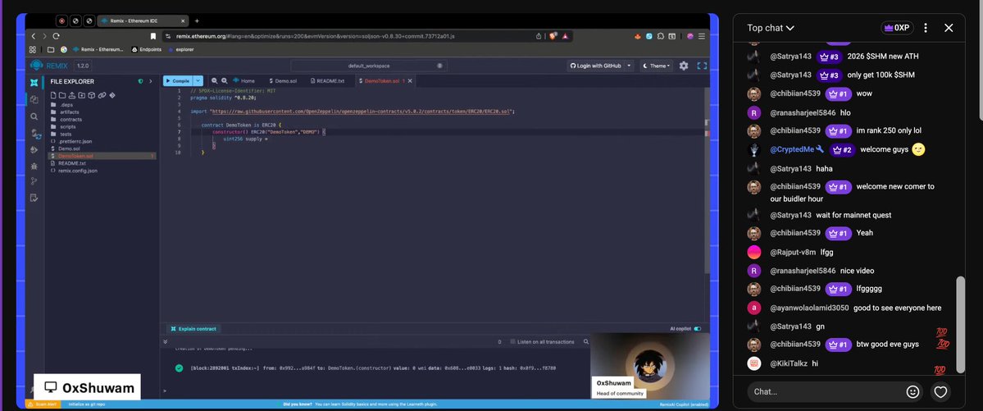Click the chat panel vertical scrollbar
The height and width of the screenshot is (411, 983).
pos(960,324)
